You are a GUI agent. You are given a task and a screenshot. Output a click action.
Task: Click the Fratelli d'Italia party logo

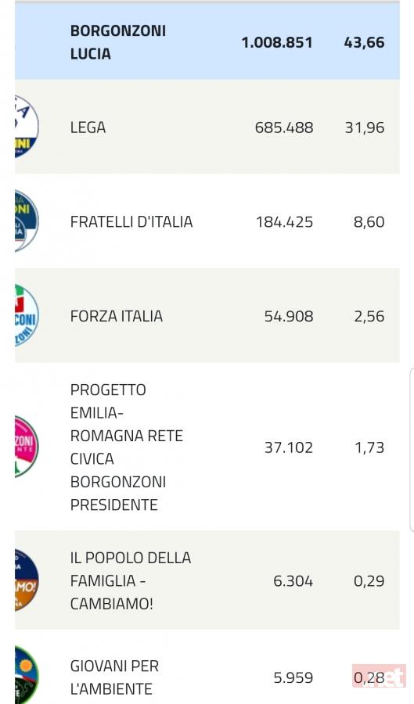(x=27, y=221)
